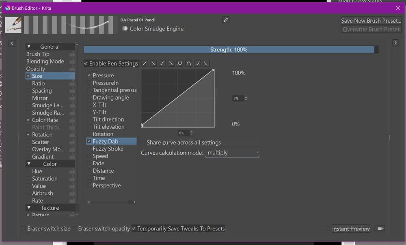Open the Curves calculation mode dropdown
This screenshot has height=245, width=406.
tap(232, 153)
